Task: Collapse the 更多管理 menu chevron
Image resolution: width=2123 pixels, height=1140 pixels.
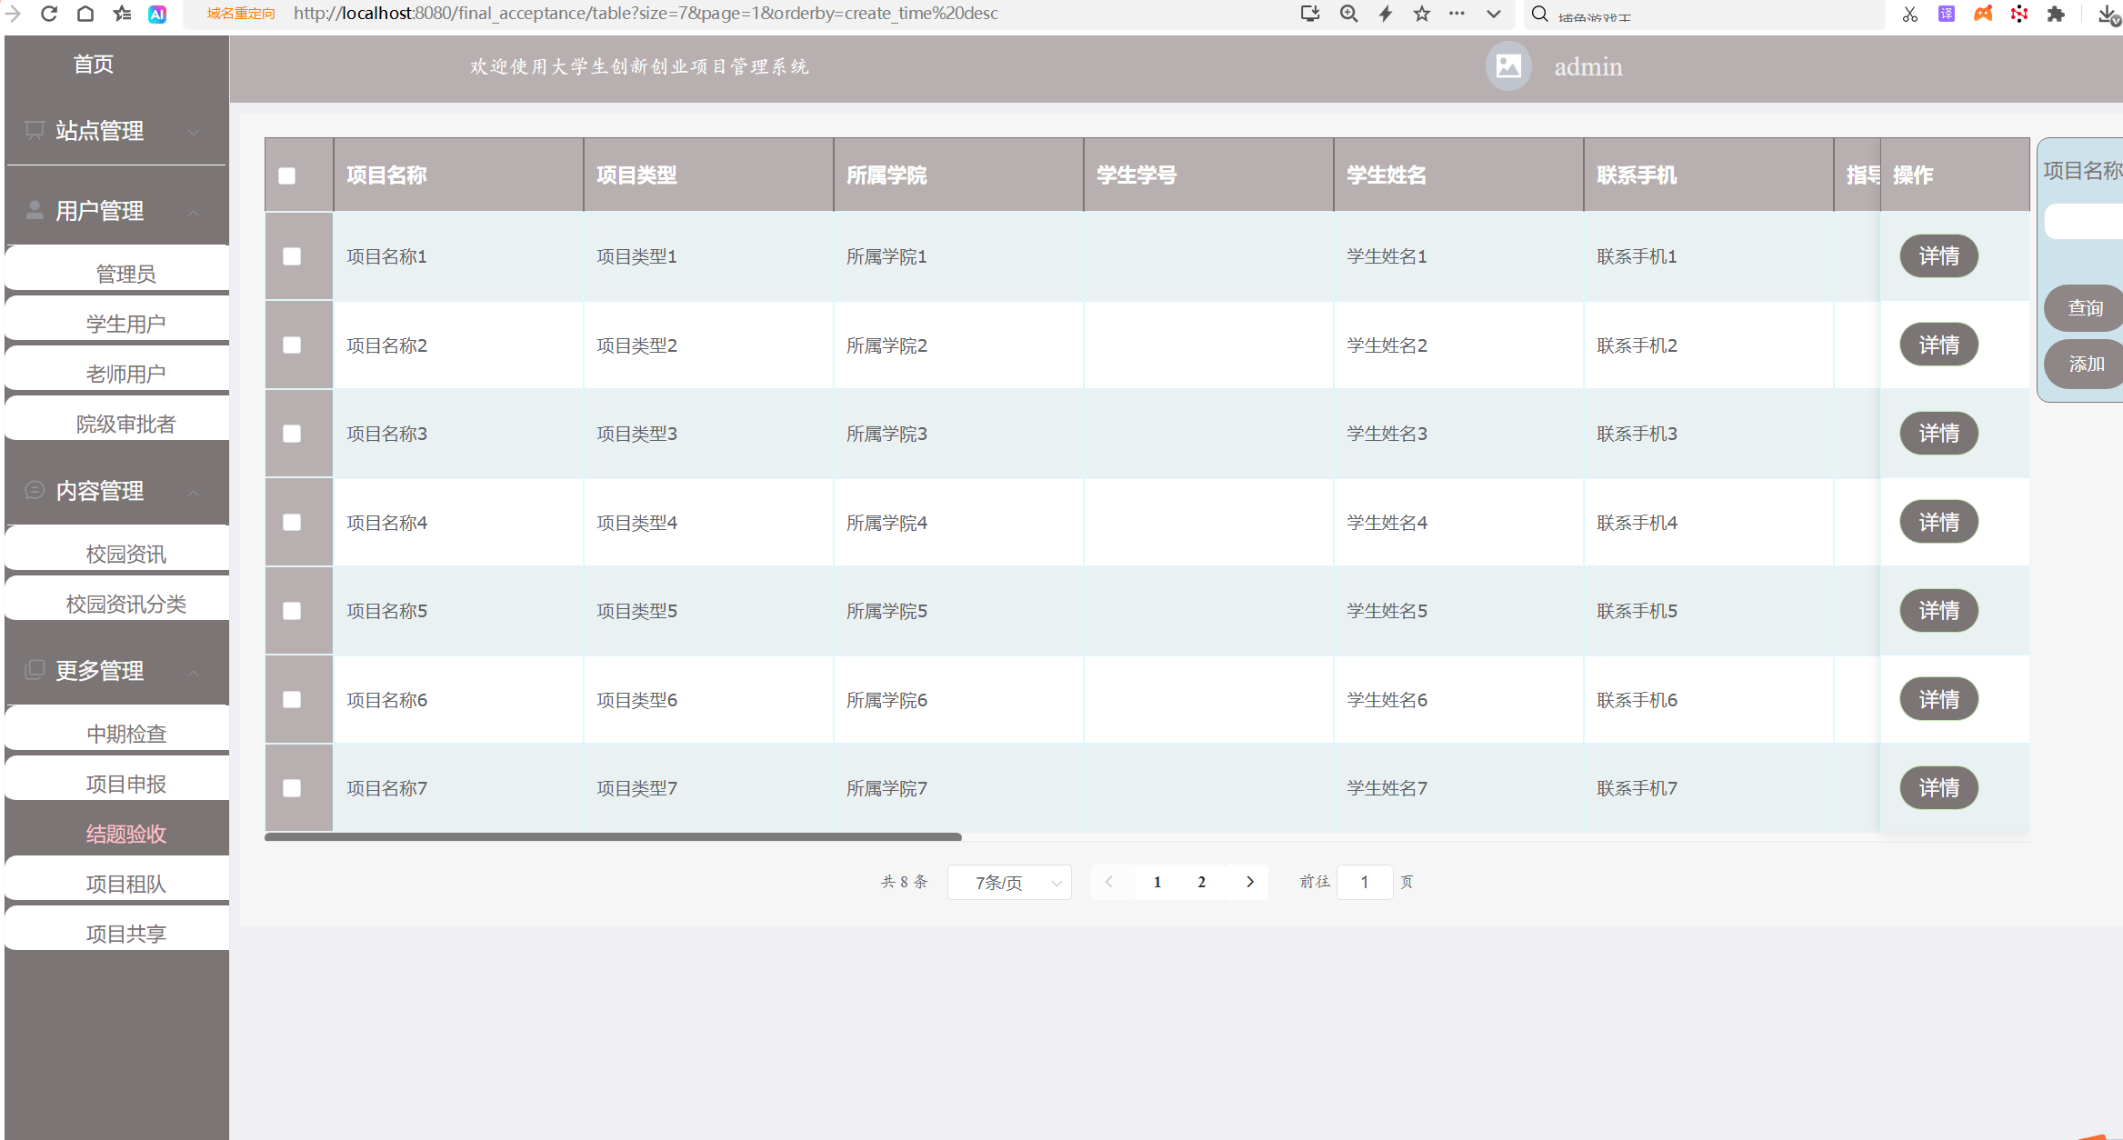Action: [194, 673]
